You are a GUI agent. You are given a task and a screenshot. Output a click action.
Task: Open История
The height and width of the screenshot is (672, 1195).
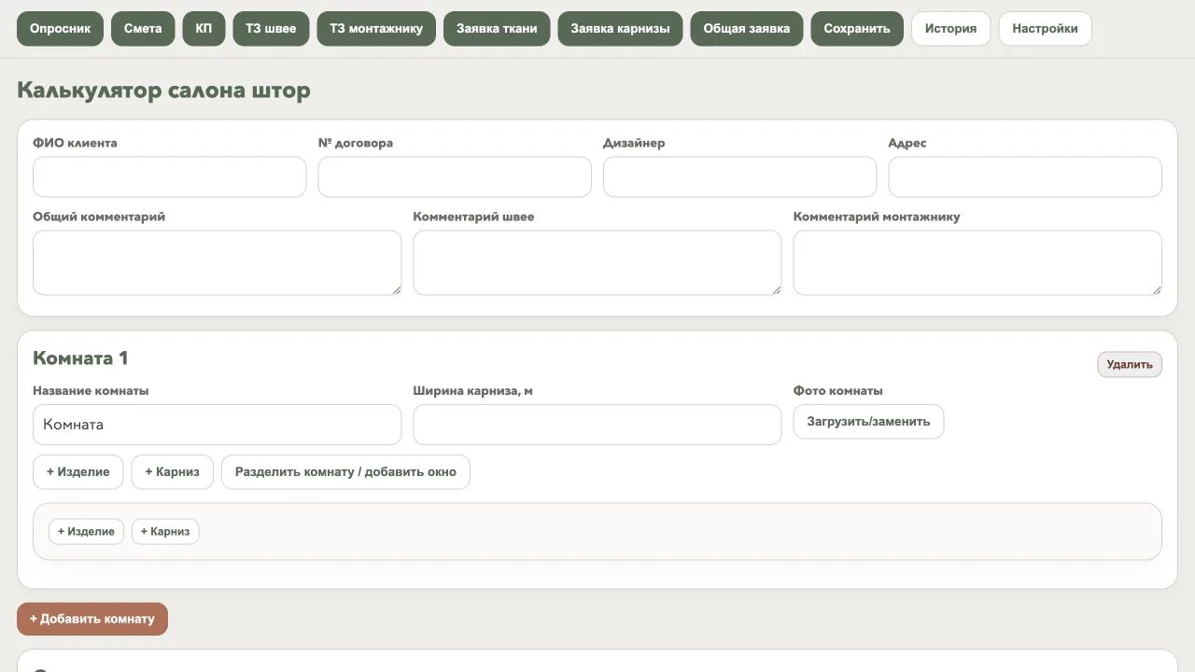coord(950,28)
